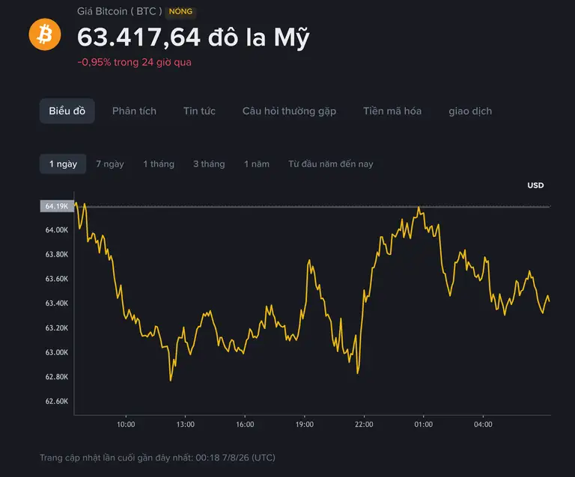Switch to the Tin tức tab
The image size is (575, 477).
(x=199, y=111)
